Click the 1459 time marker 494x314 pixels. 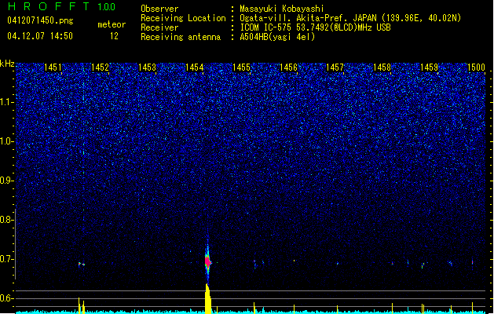[429, 68]
